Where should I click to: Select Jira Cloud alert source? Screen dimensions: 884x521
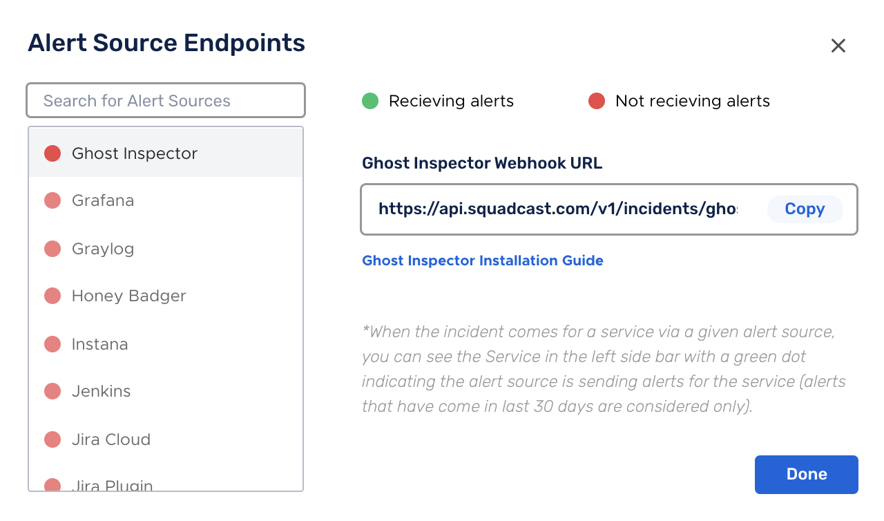click(x=166, y=439)
